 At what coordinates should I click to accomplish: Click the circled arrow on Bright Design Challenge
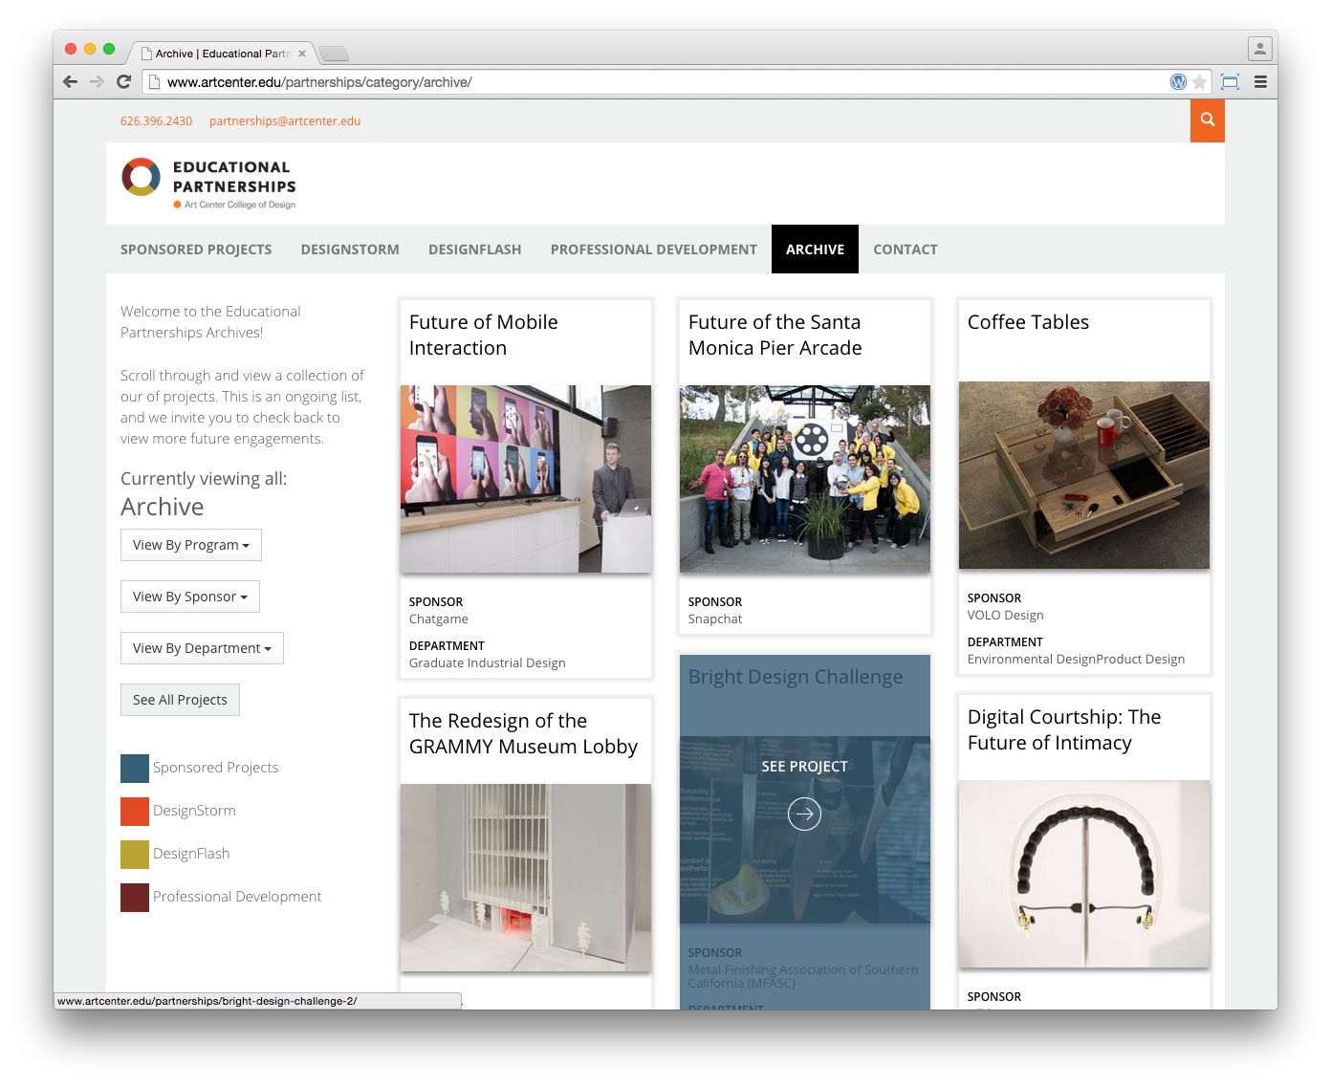coord(804,814)
